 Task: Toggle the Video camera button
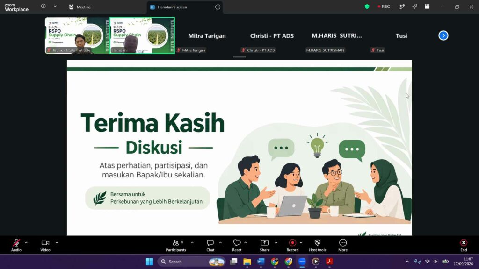click(x=45, y=245)
